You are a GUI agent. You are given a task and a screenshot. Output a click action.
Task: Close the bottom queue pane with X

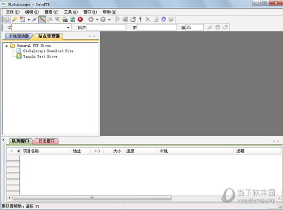[x=3, y=140]
